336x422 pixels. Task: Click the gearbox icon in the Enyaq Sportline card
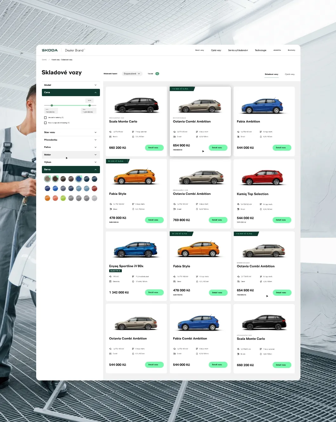pyautogui.click(x=133, y=277)
